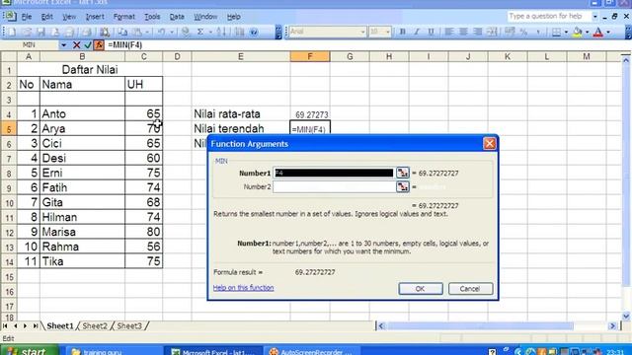The width and height of the screenshot is (632, 355).
Task: Select cell containing Marisa
Action: (x=82, y=232)
